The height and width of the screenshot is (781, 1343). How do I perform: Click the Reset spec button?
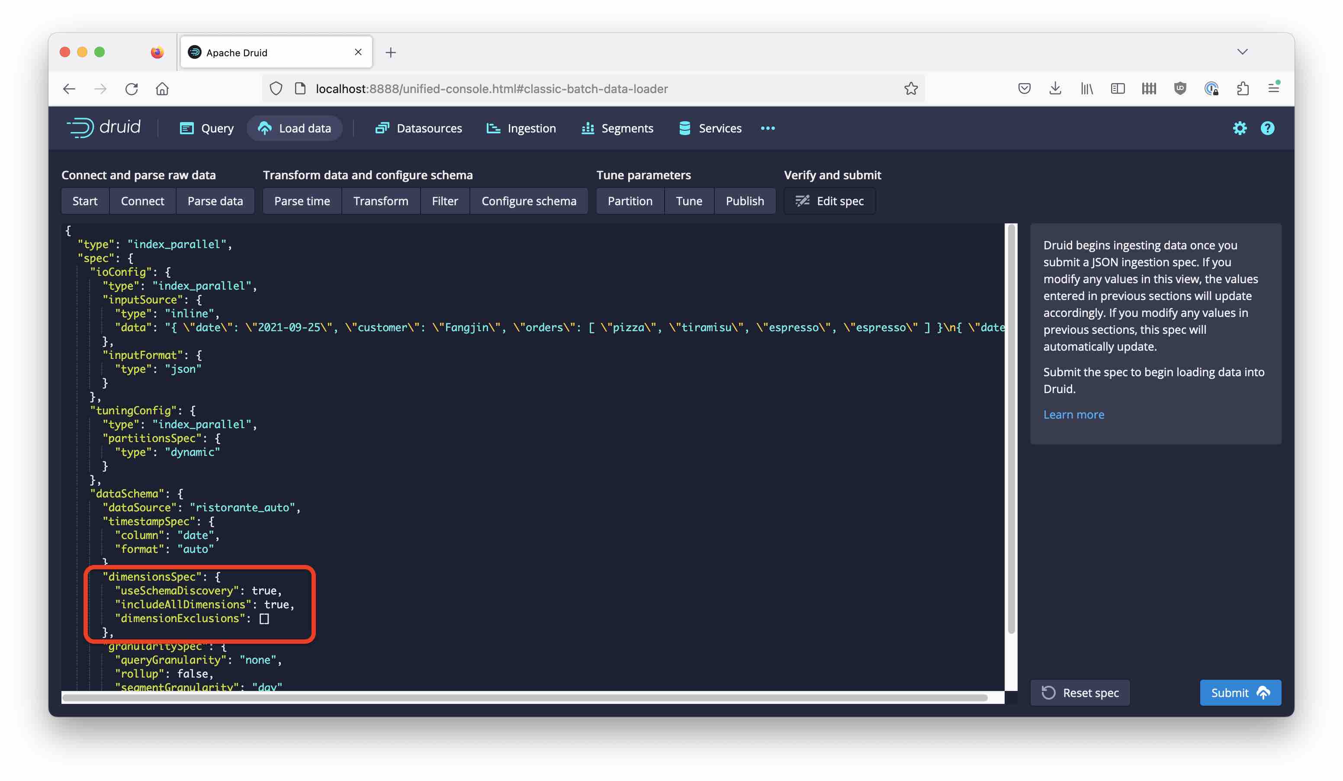click(x=1080, y=693)
